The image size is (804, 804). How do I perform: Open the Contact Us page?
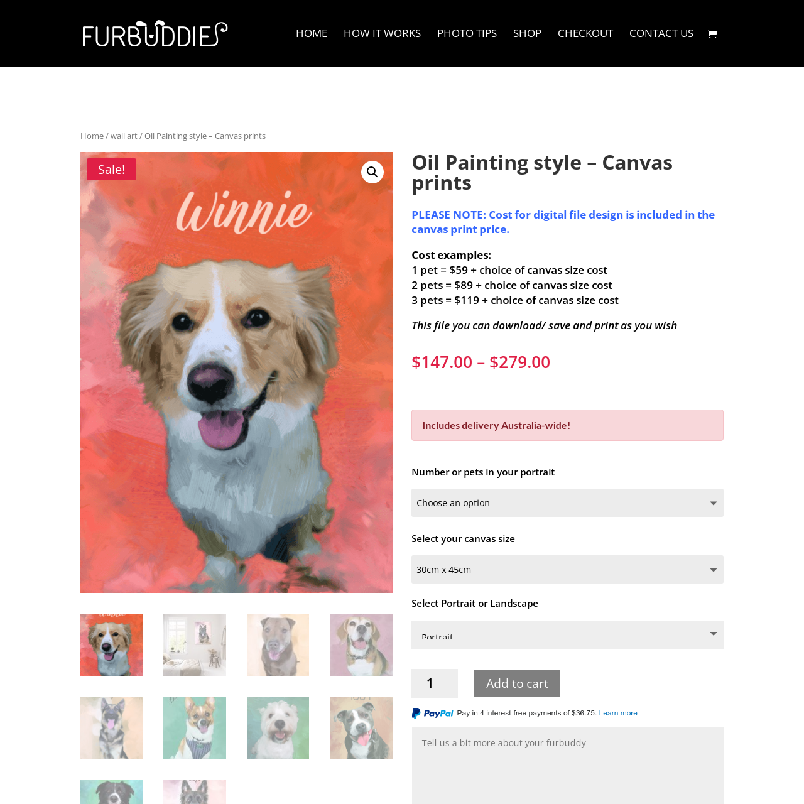[661, 33]
